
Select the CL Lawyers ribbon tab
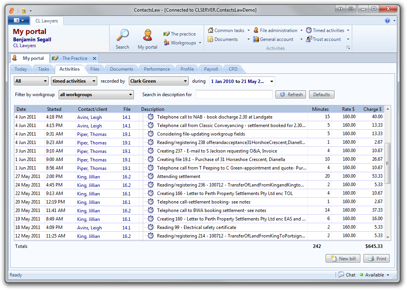(47, 21)
